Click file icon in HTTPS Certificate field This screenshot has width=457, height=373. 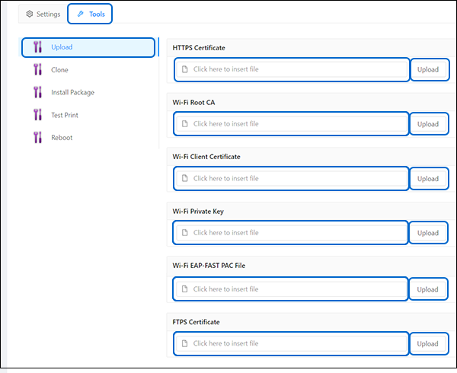tap(185, 69)
